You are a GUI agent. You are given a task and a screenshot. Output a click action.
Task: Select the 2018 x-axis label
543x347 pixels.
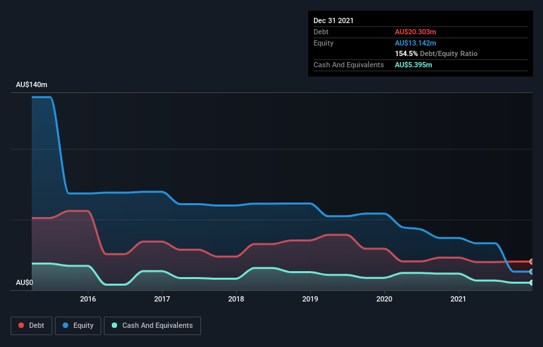(236, 299)
